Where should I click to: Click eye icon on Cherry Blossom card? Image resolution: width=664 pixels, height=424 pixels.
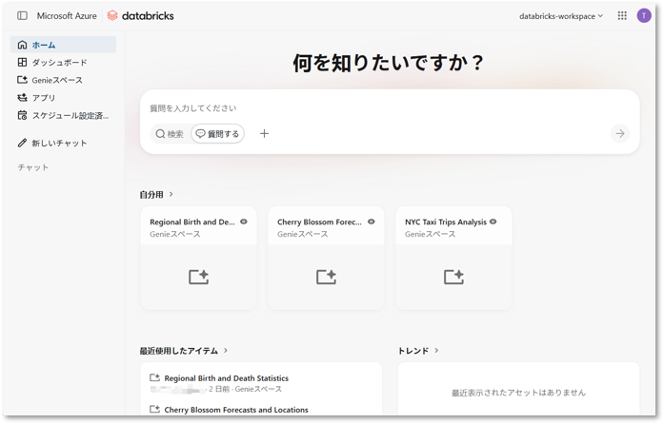(x=371, y=222)
